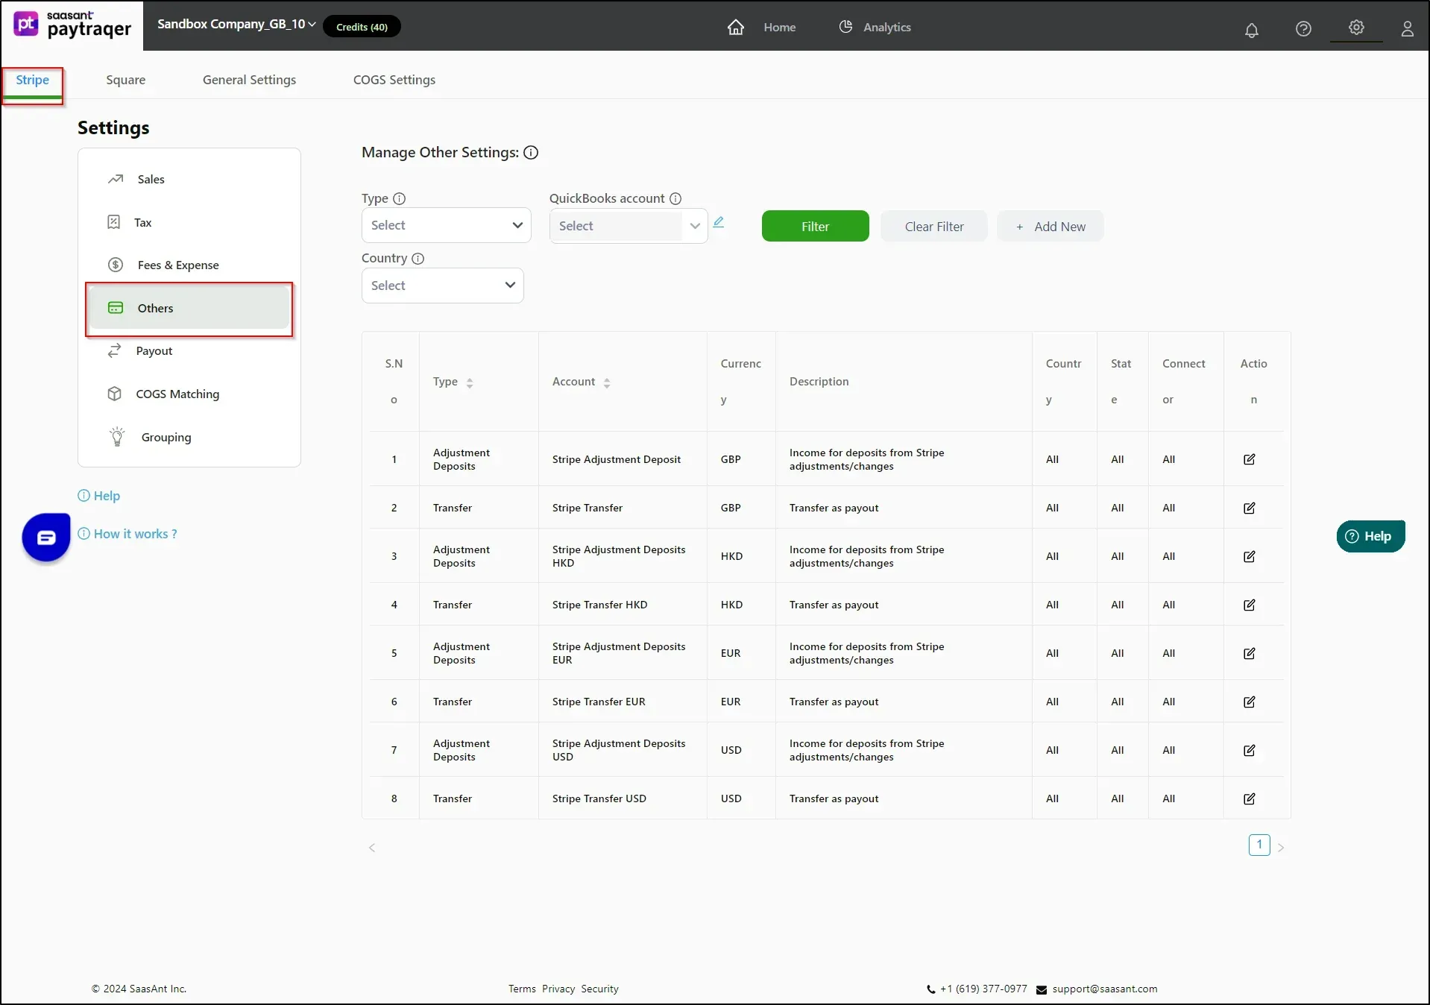Edit the Stripe Adjustment Deposits HKD row
Screen dimensions: 1430x1005
(1250, 556)
